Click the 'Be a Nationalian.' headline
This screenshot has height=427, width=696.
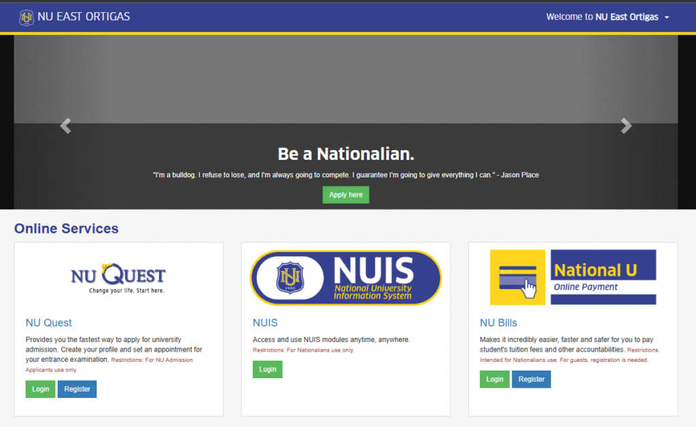[346, 154]
